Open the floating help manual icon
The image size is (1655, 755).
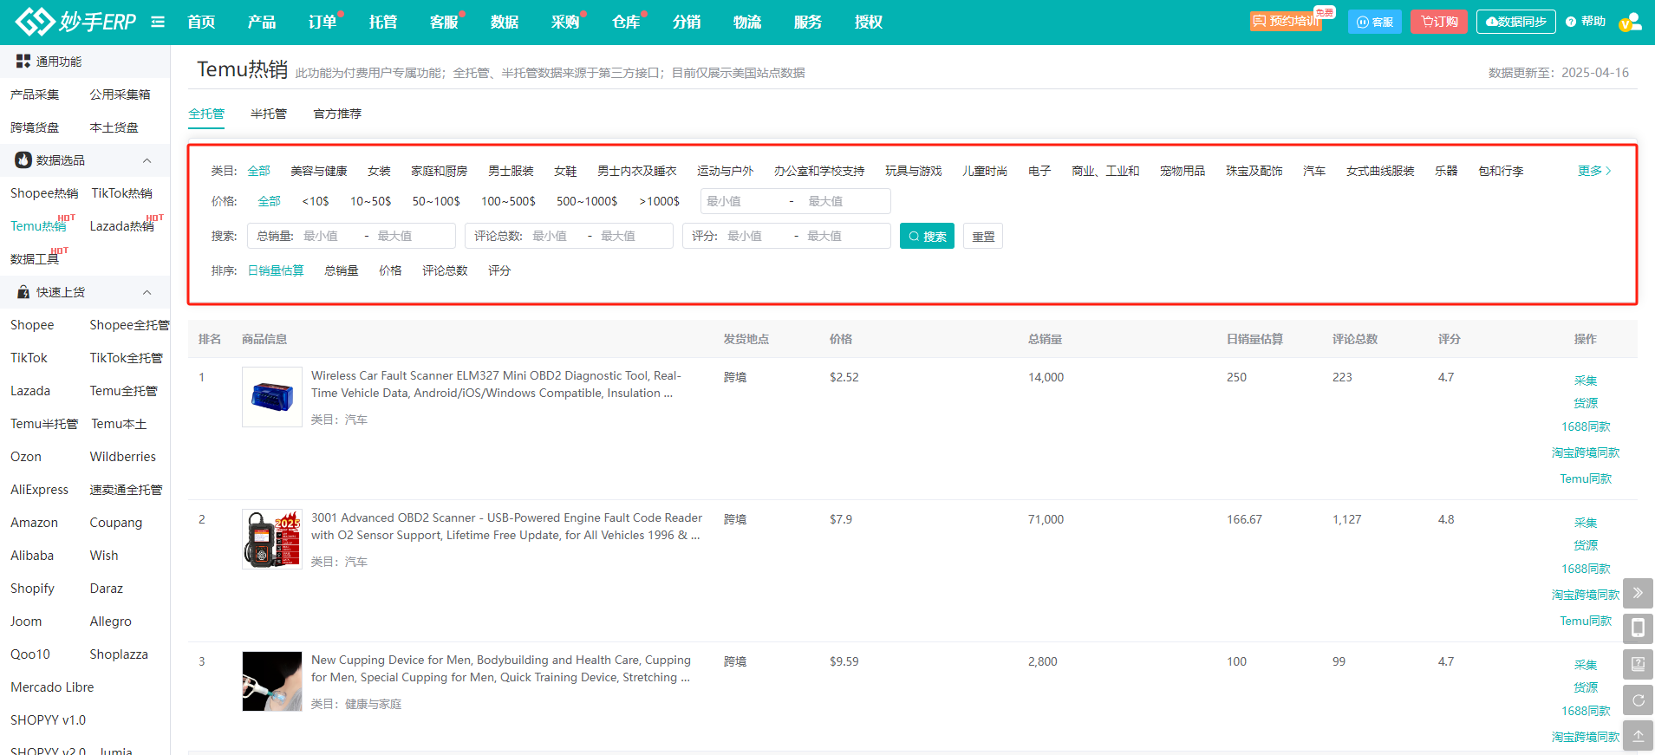[x=1638, y=664]
